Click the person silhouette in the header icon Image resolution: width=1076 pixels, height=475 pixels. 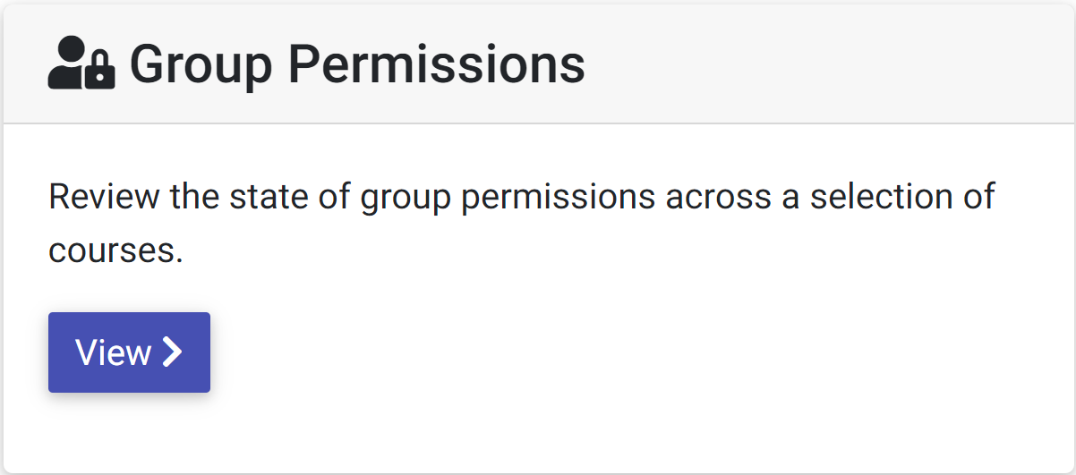(66, 65)
